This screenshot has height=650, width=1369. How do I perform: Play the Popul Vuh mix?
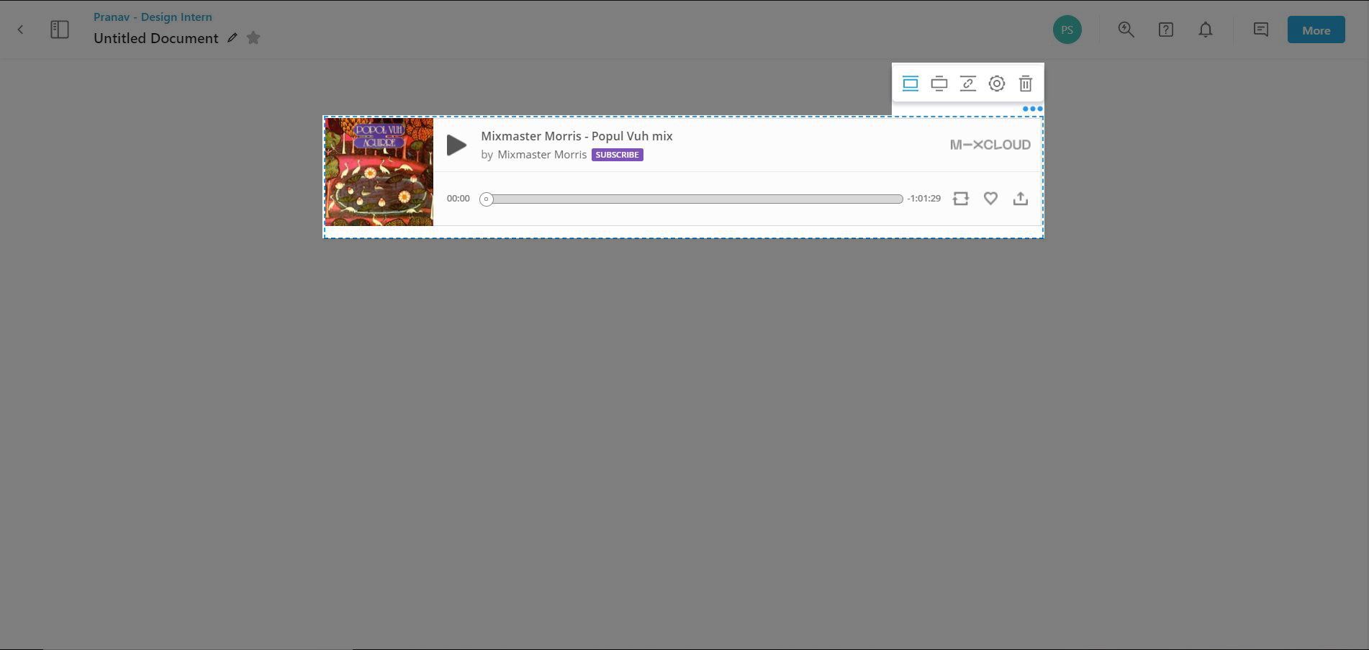click(x=456, y=145)
